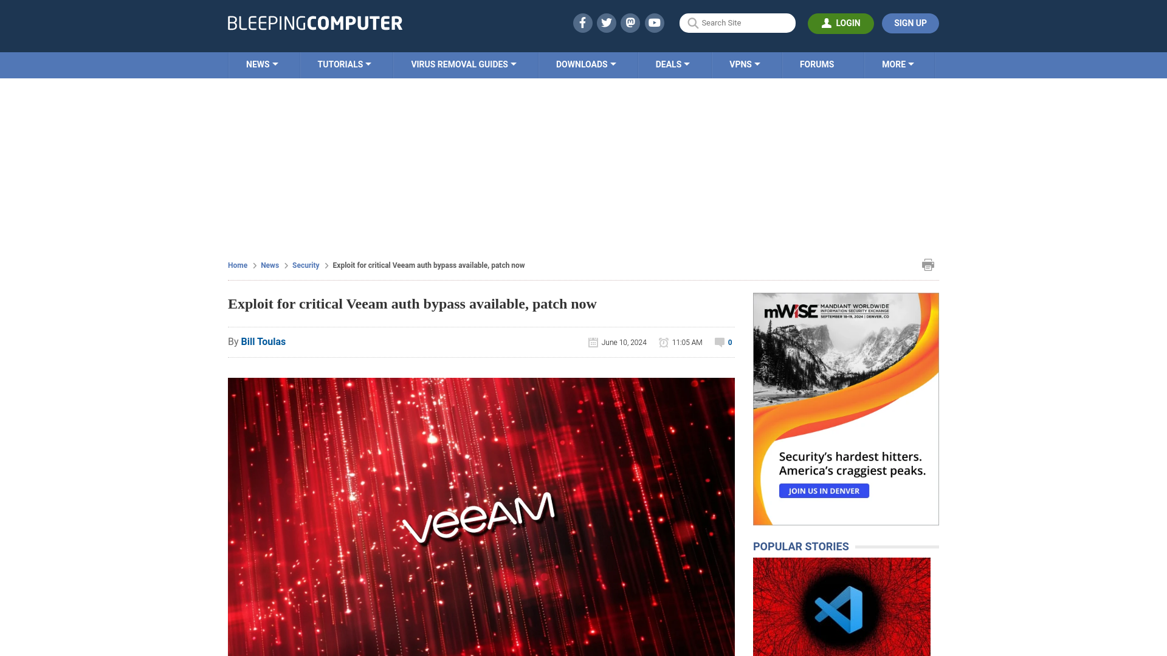1167x656 pixels.
Task: Click the comments count icon
Action: tap(719, 342)
